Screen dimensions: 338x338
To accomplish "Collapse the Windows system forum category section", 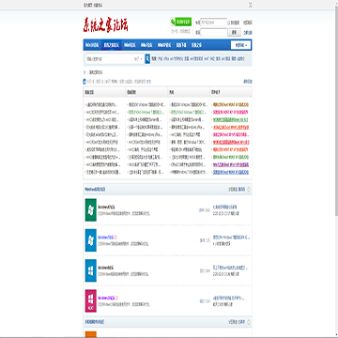I will 249,190.
